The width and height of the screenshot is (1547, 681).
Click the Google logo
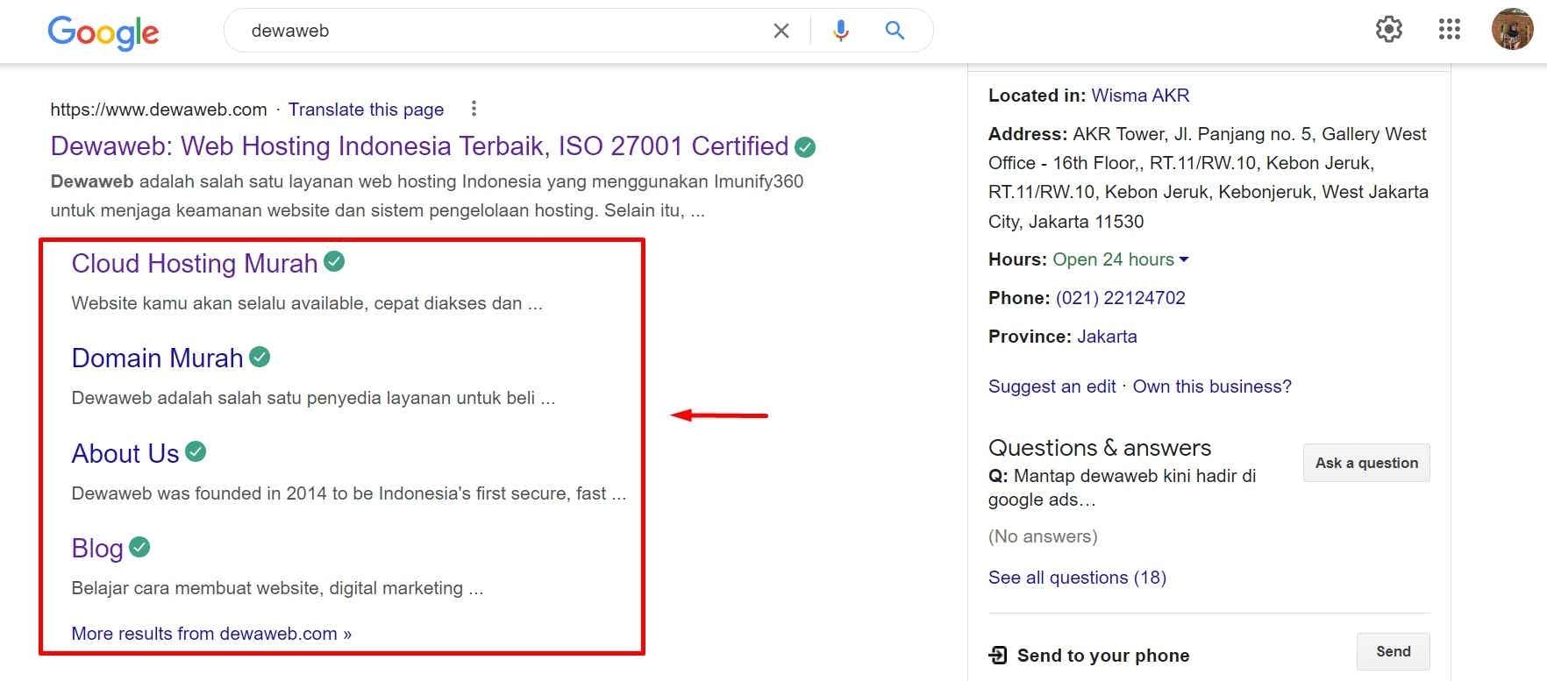(x=103, y=32)
